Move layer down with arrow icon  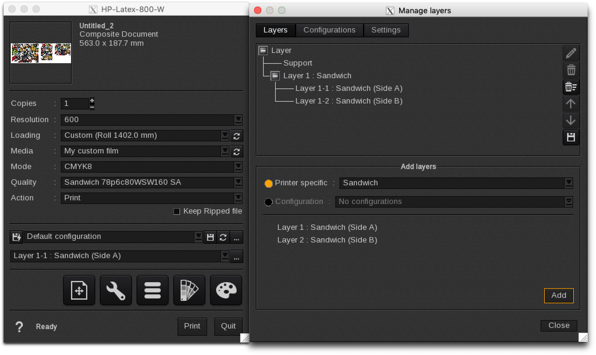tap(571, 121)
